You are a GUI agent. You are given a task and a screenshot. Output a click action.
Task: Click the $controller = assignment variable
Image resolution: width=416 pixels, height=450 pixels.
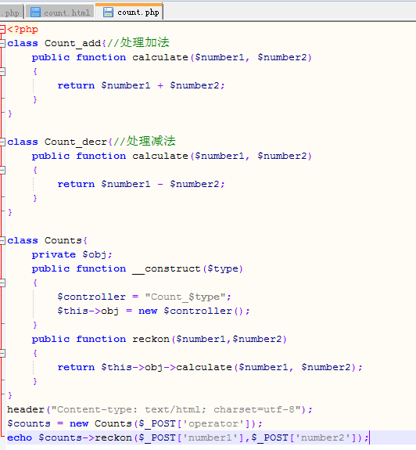(91, 297)
